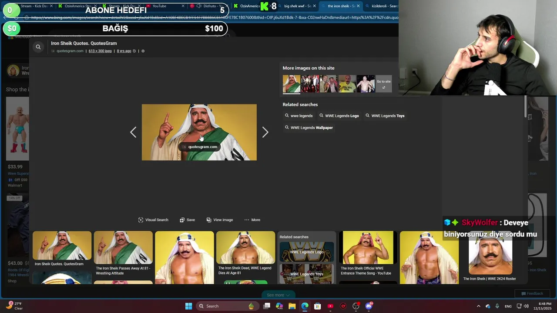Click the browser address bar URL

point(214,17)
